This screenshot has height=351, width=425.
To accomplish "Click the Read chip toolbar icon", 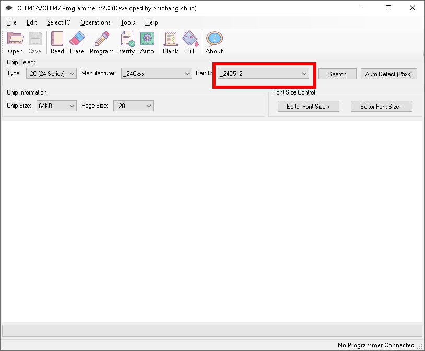I will click(x=57, y=43).
